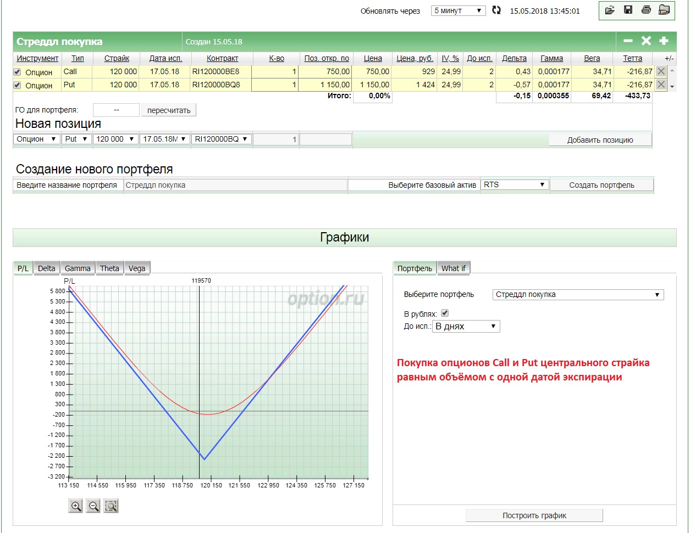Zoom out on the chart
This screenshot has height=533, width=690.
[93, 506]
